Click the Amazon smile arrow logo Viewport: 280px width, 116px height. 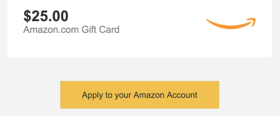pos(231,24)
